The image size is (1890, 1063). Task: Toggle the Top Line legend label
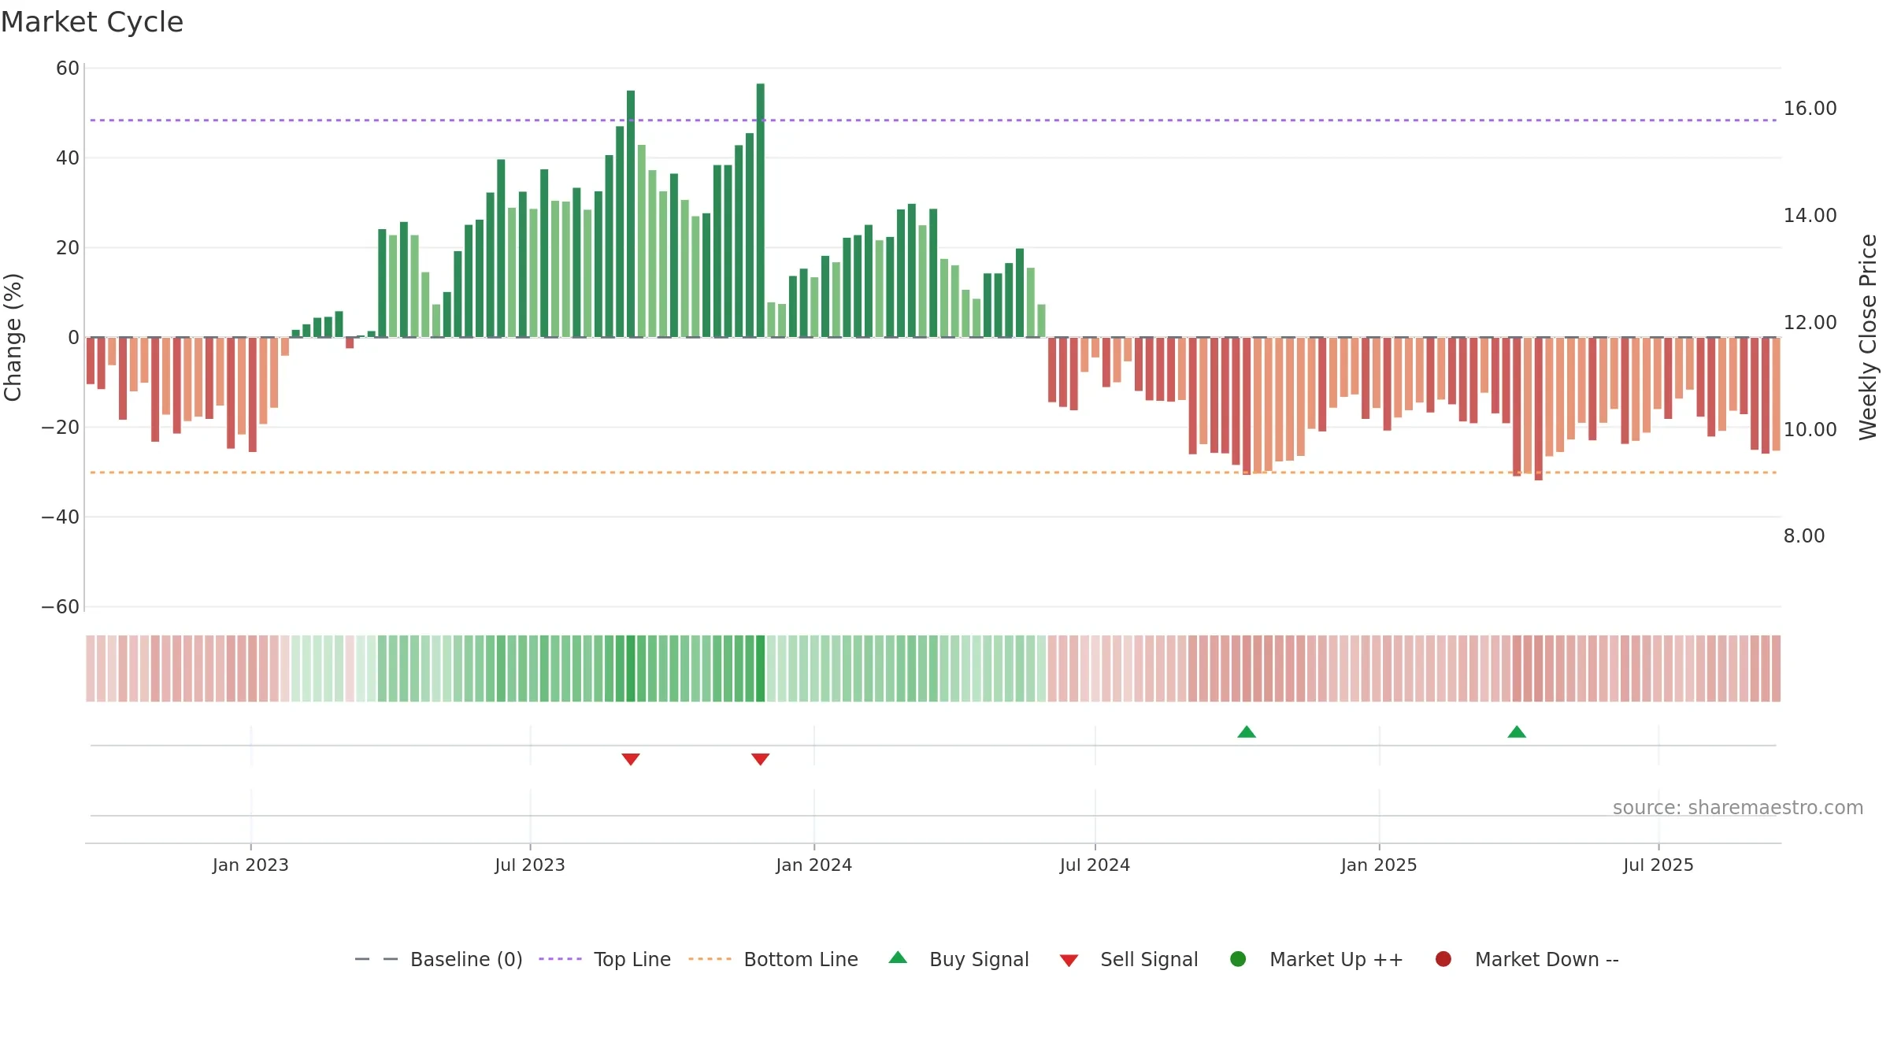pos(632,959)
